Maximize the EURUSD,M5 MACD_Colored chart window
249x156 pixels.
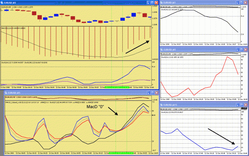pos(153,93)
